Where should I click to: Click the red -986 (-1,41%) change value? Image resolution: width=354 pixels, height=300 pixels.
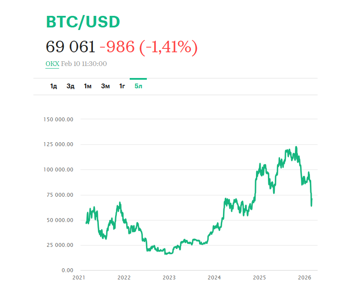coord(149,47)
